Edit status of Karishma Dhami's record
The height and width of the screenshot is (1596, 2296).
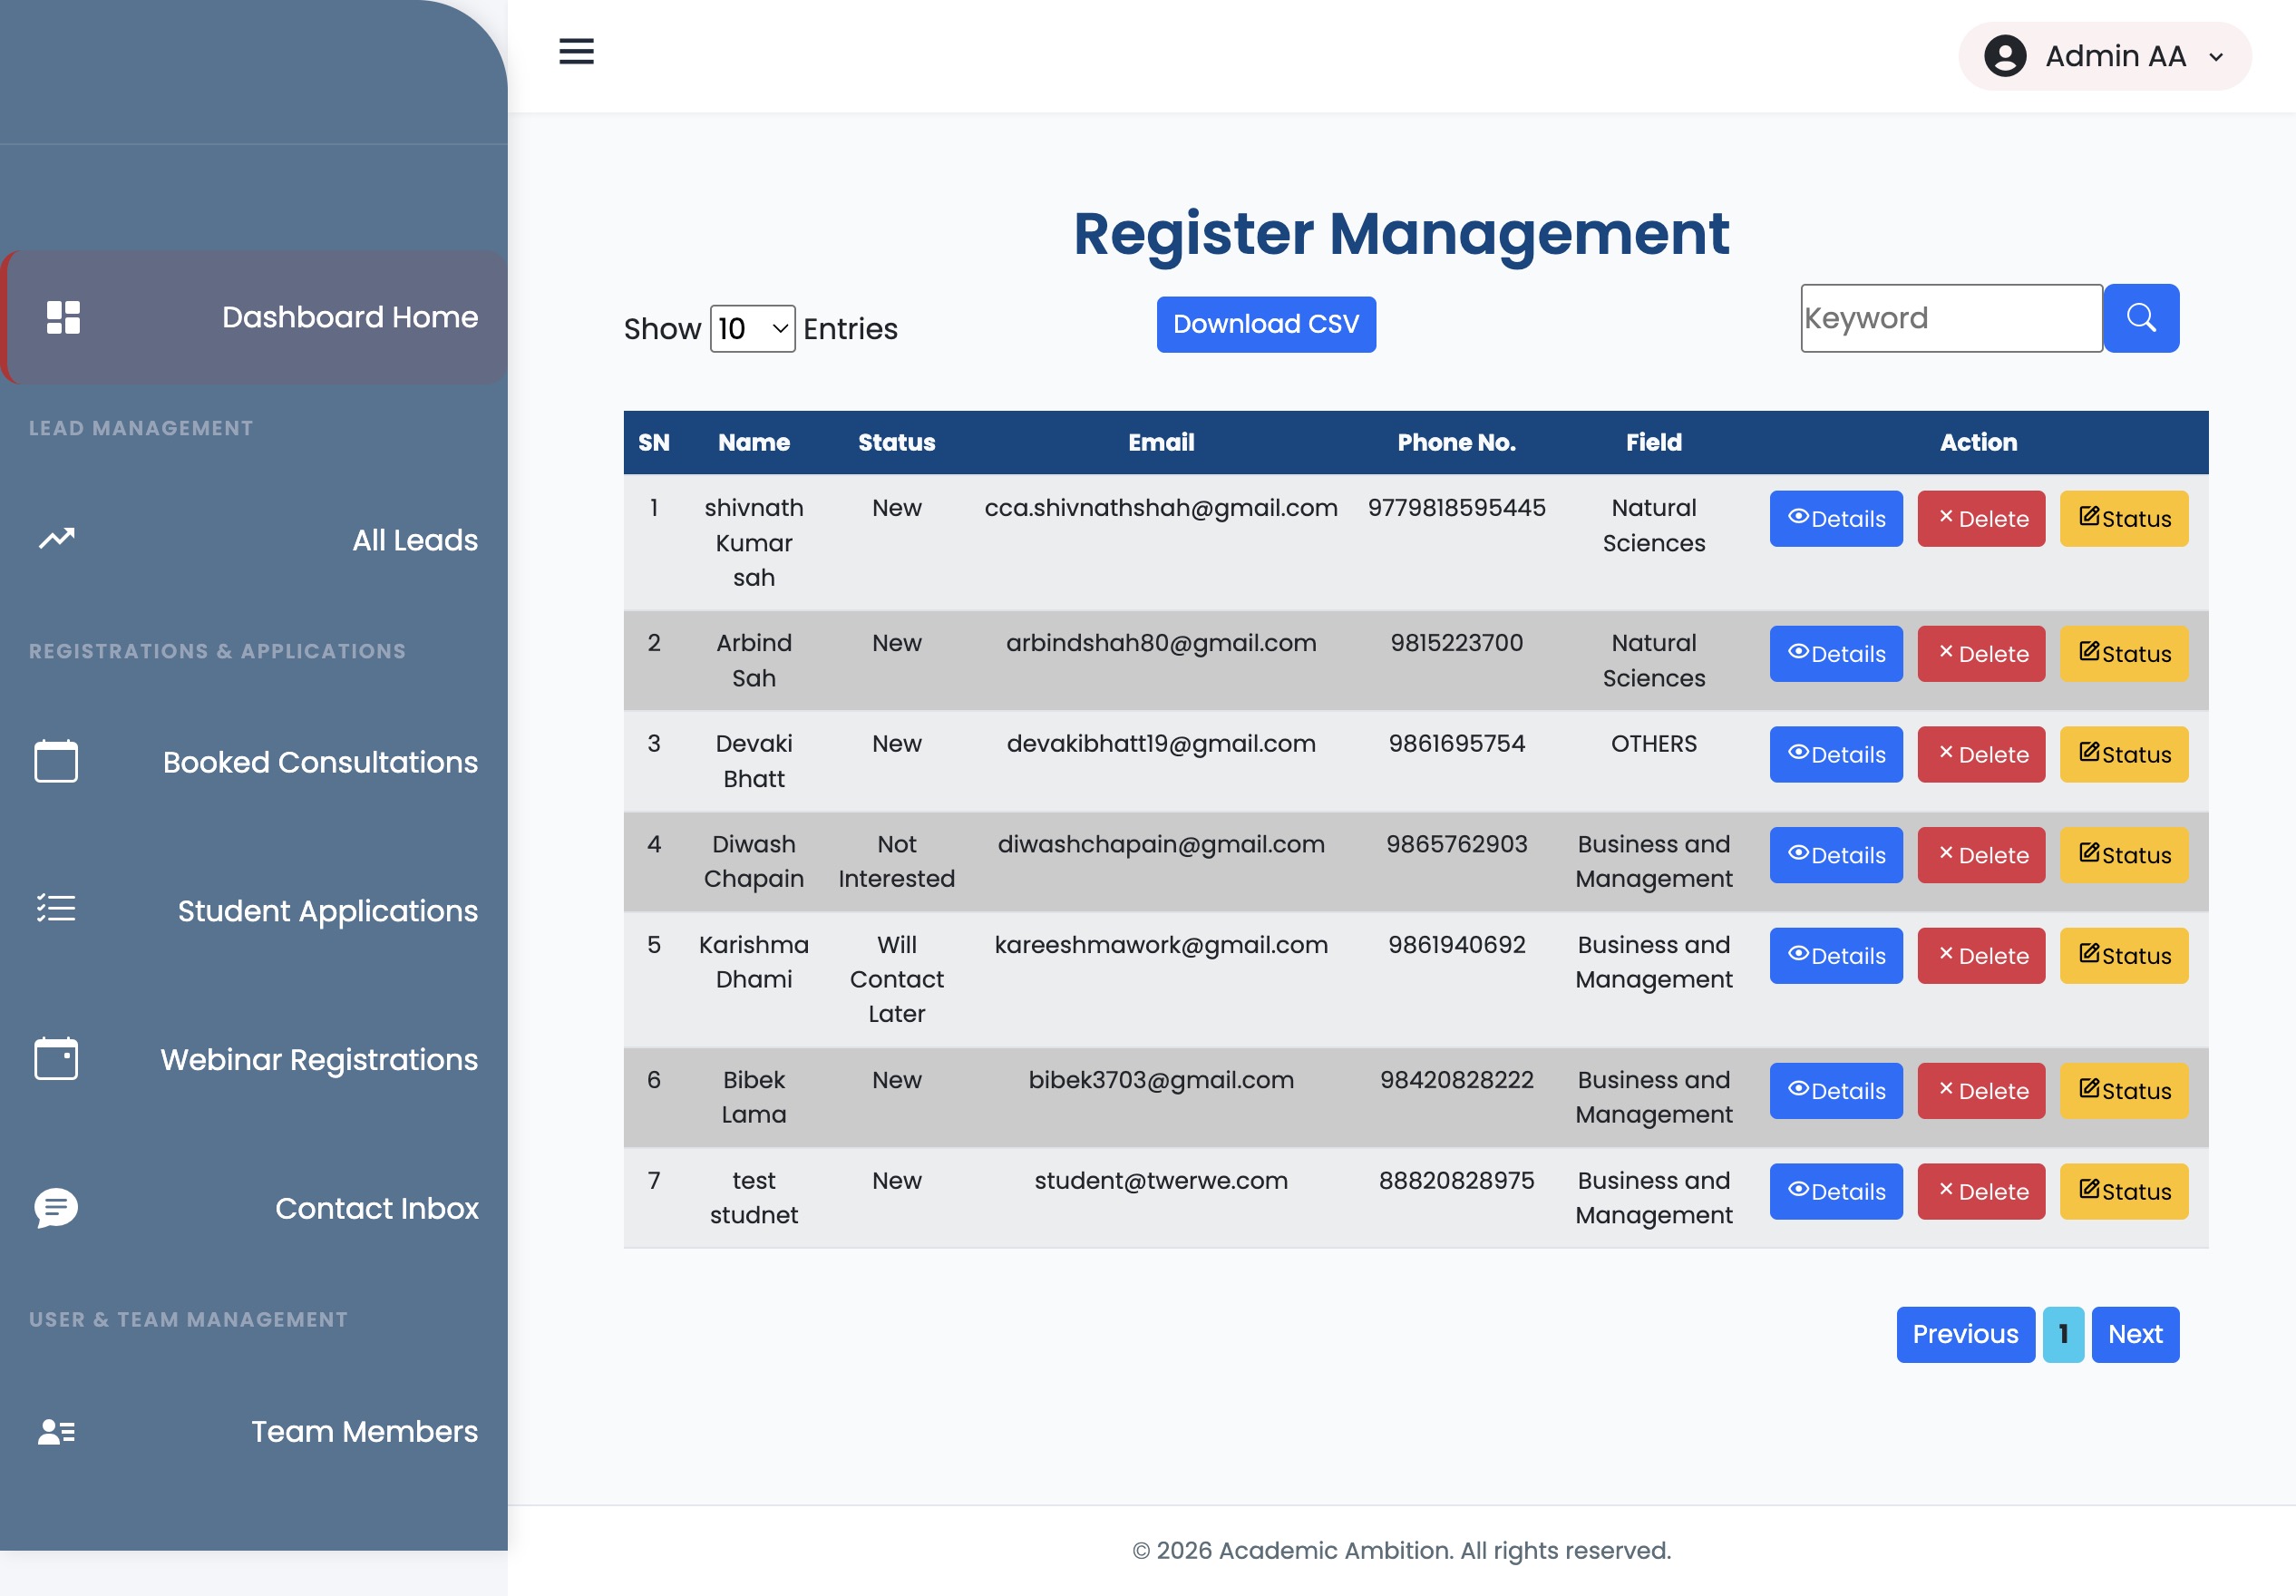coord(2124,956)
